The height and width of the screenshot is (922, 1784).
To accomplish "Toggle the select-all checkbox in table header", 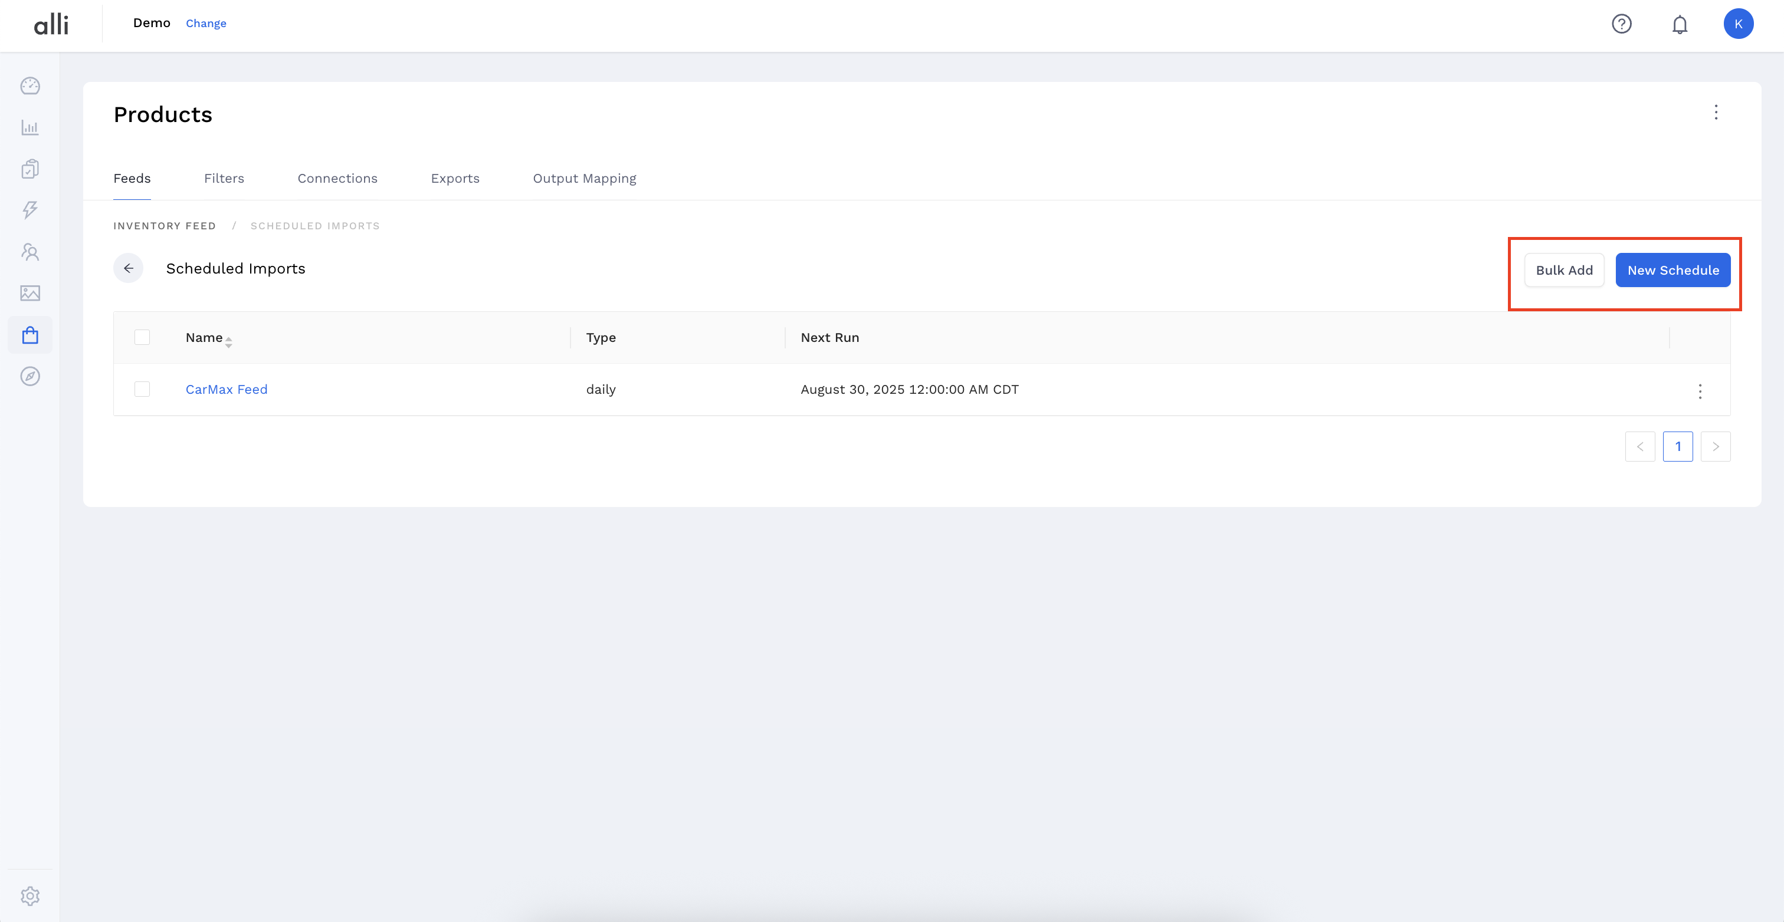I will point(142,337).
